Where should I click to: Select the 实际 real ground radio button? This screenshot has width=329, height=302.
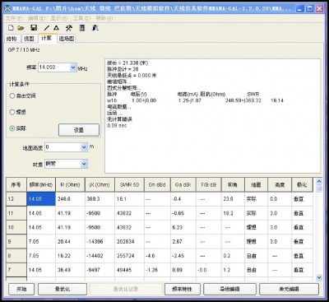[12, 128]
